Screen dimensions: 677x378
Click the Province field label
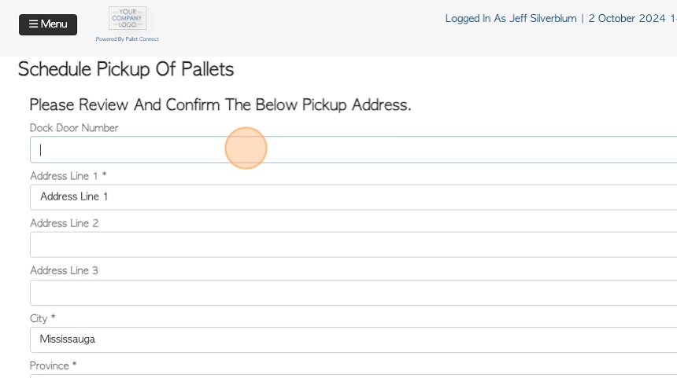click(53, 366)
